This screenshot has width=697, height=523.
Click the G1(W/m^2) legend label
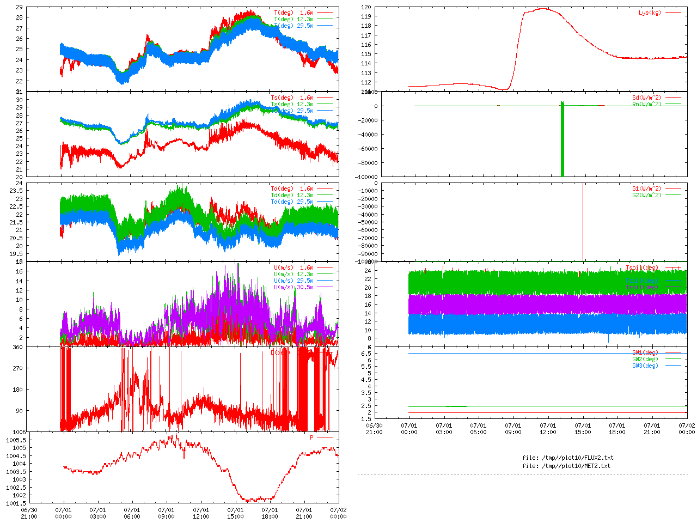coord(647,189)
